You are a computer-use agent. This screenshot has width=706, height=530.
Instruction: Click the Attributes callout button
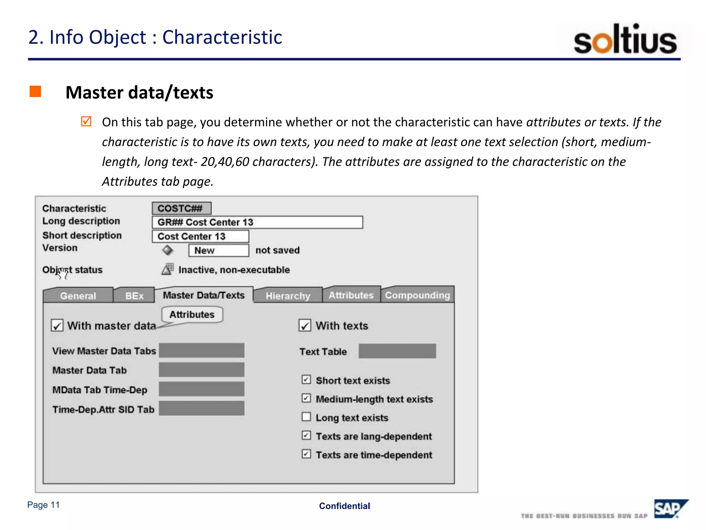192,314
